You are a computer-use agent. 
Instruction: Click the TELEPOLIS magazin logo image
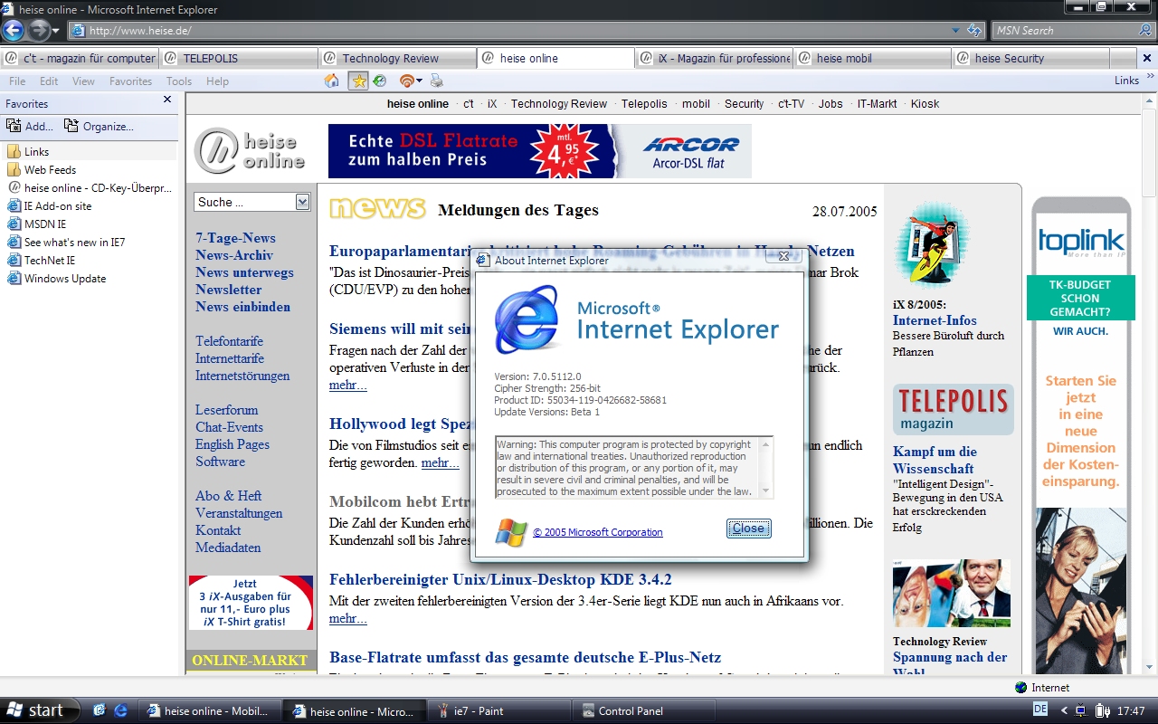point(954,409)
